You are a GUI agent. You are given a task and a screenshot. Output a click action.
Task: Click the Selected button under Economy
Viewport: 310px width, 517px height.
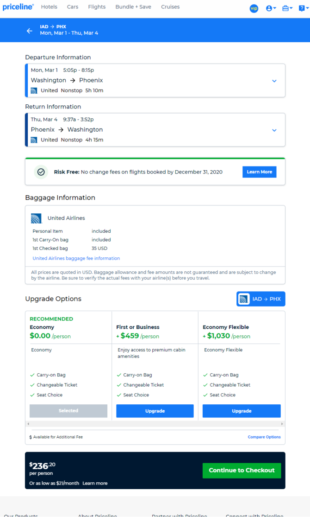[68, 411]
